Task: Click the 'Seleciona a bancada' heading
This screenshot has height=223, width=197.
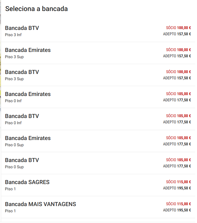Action: (36, 9)
